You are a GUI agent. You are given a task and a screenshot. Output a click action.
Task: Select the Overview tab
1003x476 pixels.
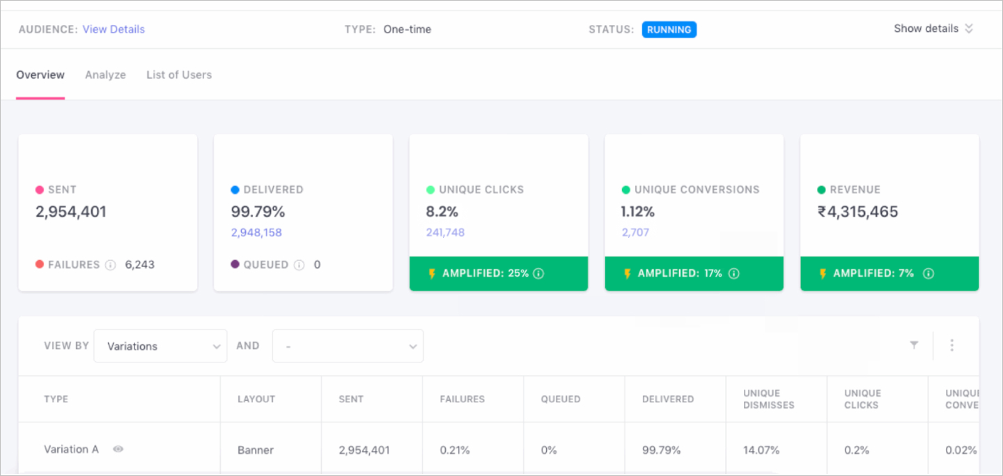pyautogui.click(x=40, y=75)
